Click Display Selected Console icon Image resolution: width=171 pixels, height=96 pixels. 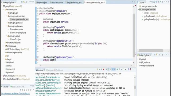click(x=119, y=69)
